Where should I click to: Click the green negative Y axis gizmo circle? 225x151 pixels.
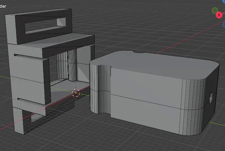pos(215,11)
